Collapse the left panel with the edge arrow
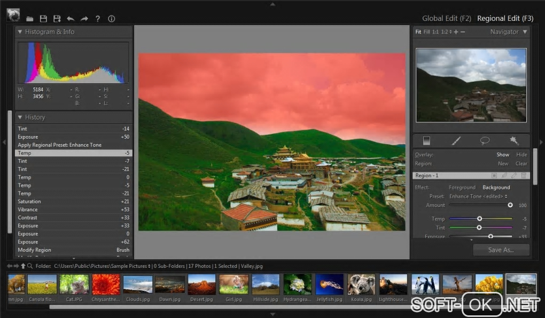Viewport: 545px width, 318px height. coord(4,142)
